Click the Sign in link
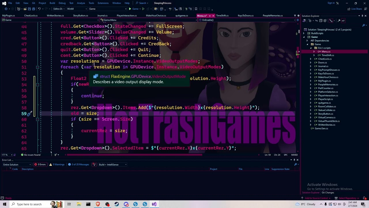The image size is (369, 208). coord(331,3)
